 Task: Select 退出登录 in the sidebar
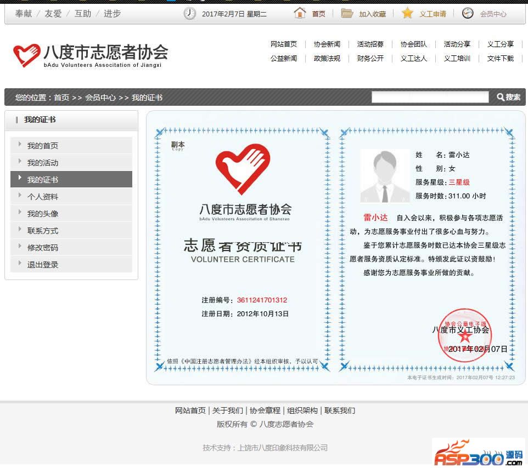click(x=43, y=265)
